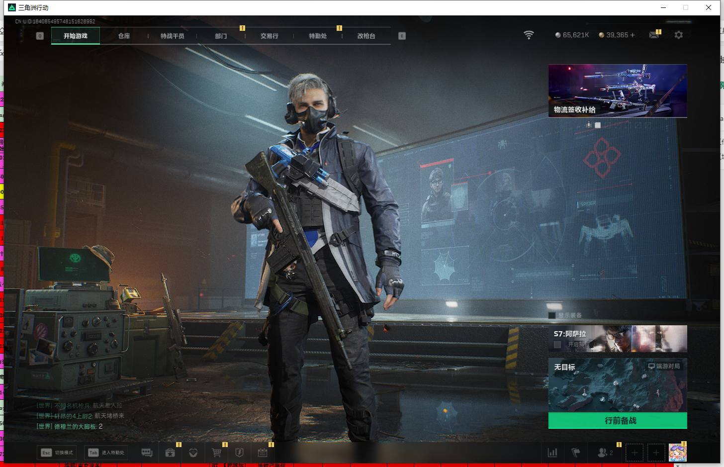The height and width of the screenshot is (467, 724).
Task: Open the mailbox envelope icon
Action: pos(654,35)
